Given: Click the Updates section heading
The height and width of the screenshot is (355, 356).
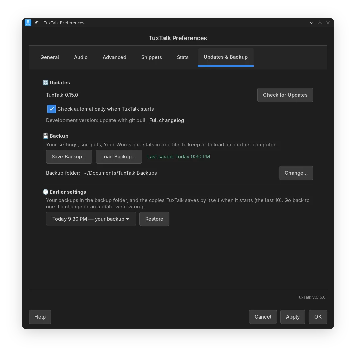Looking at the screenshot, I should (x=60, y=83).
